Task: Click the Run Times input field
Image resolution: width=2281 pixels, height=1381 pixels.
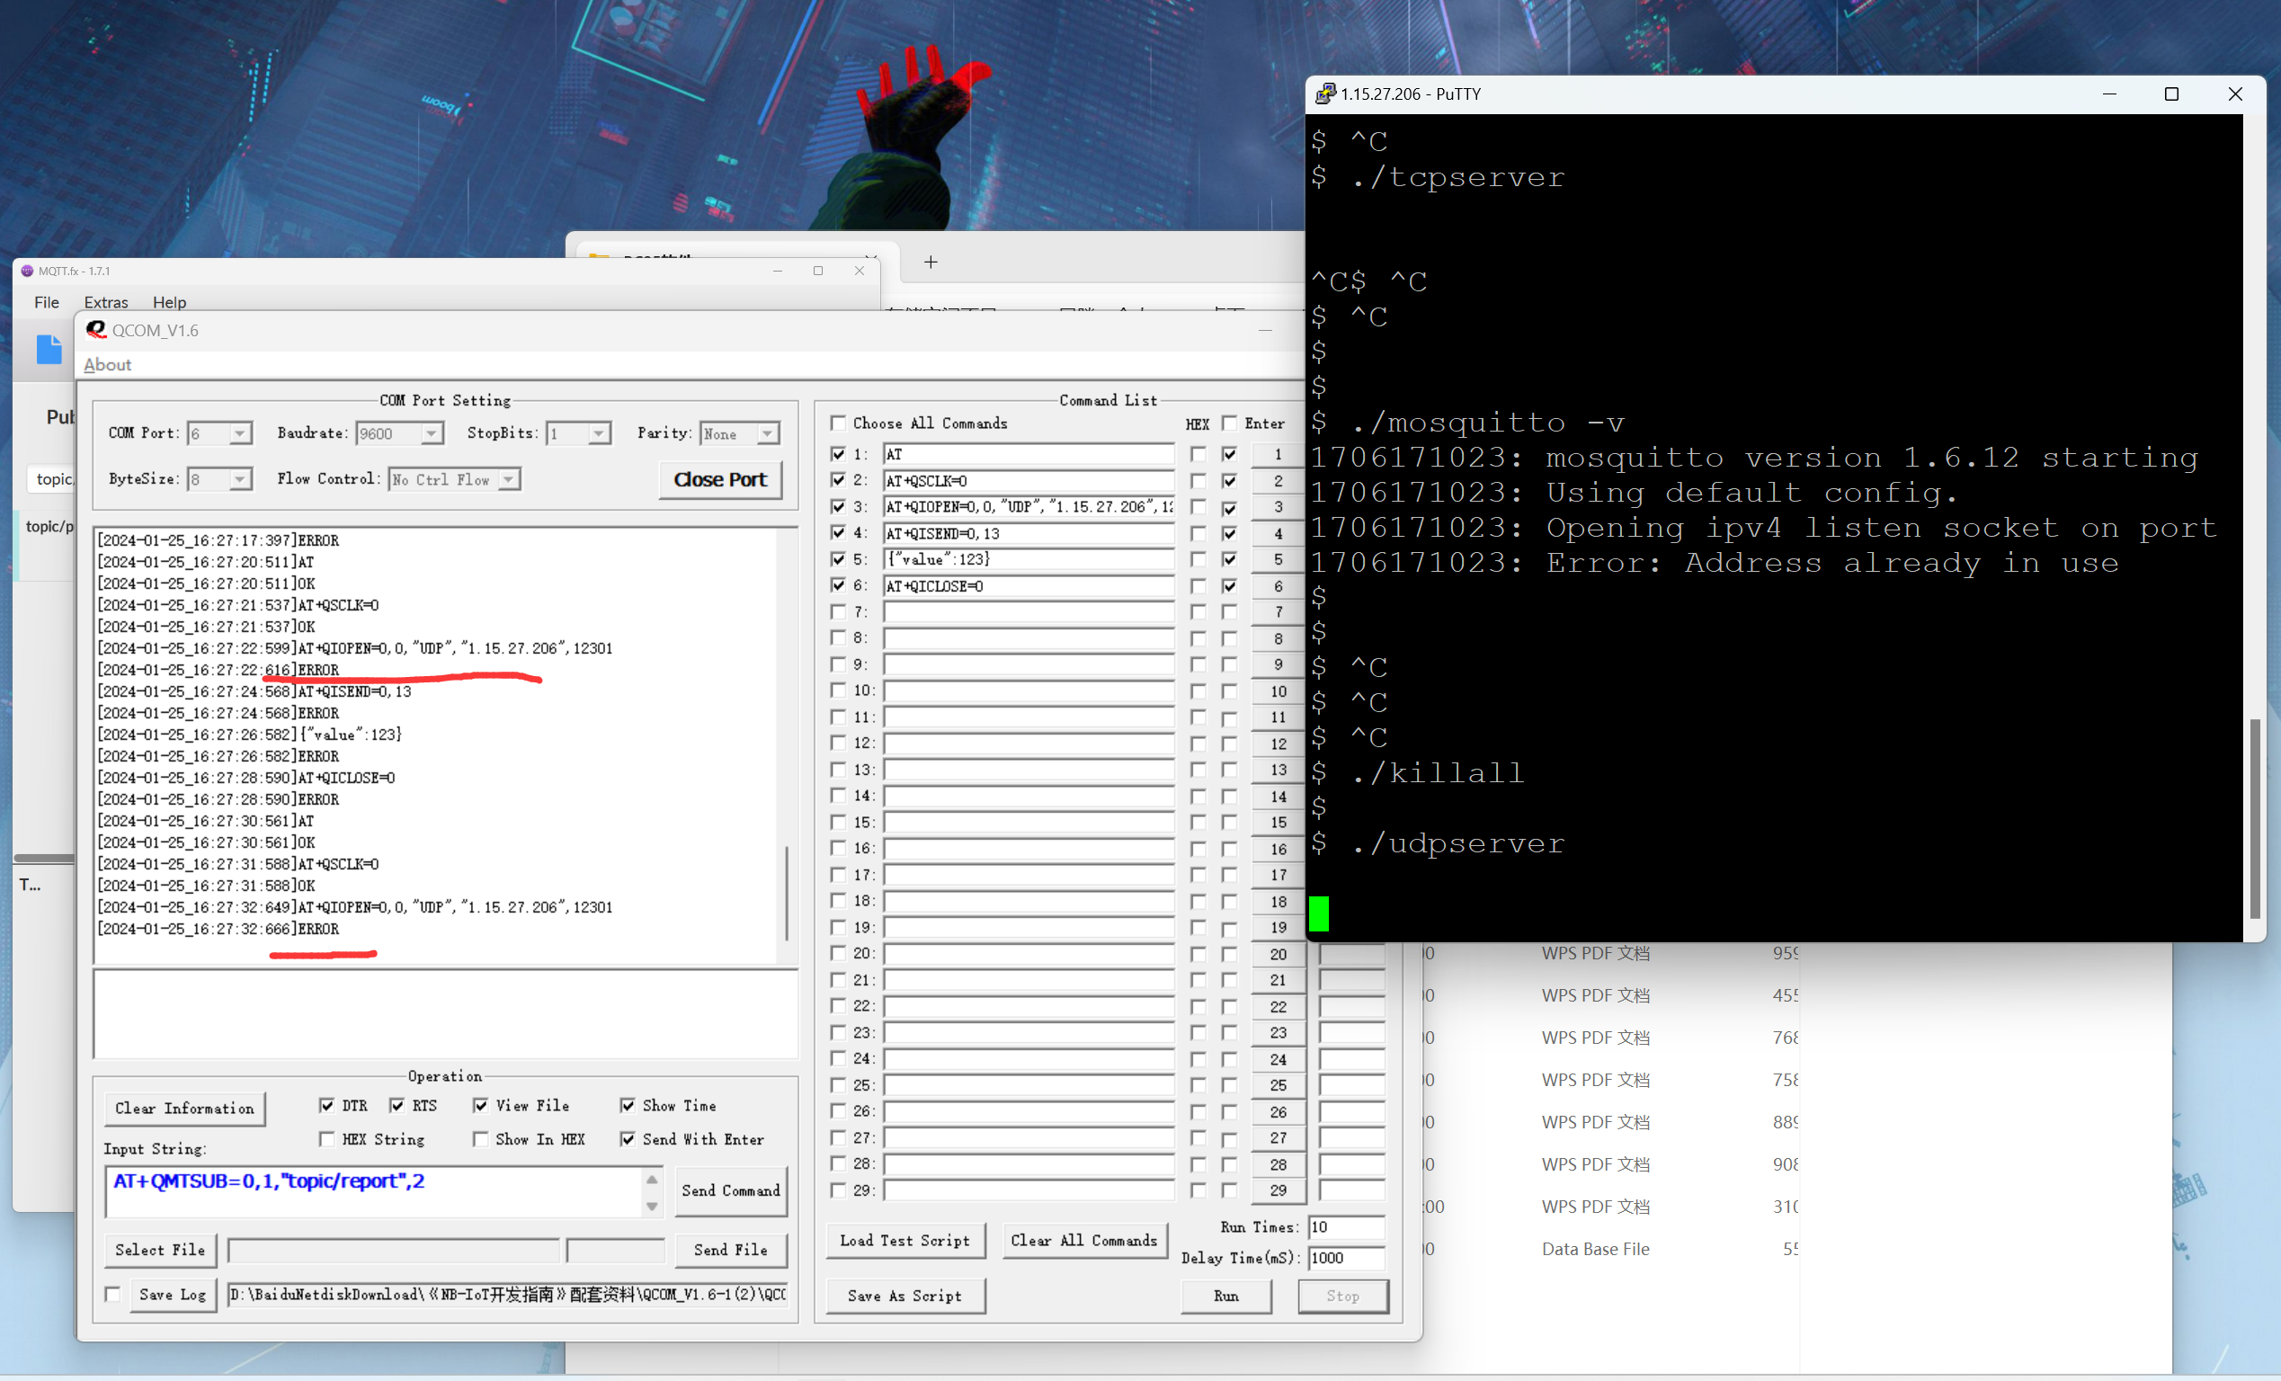Action: [x=1347, y=1226]
